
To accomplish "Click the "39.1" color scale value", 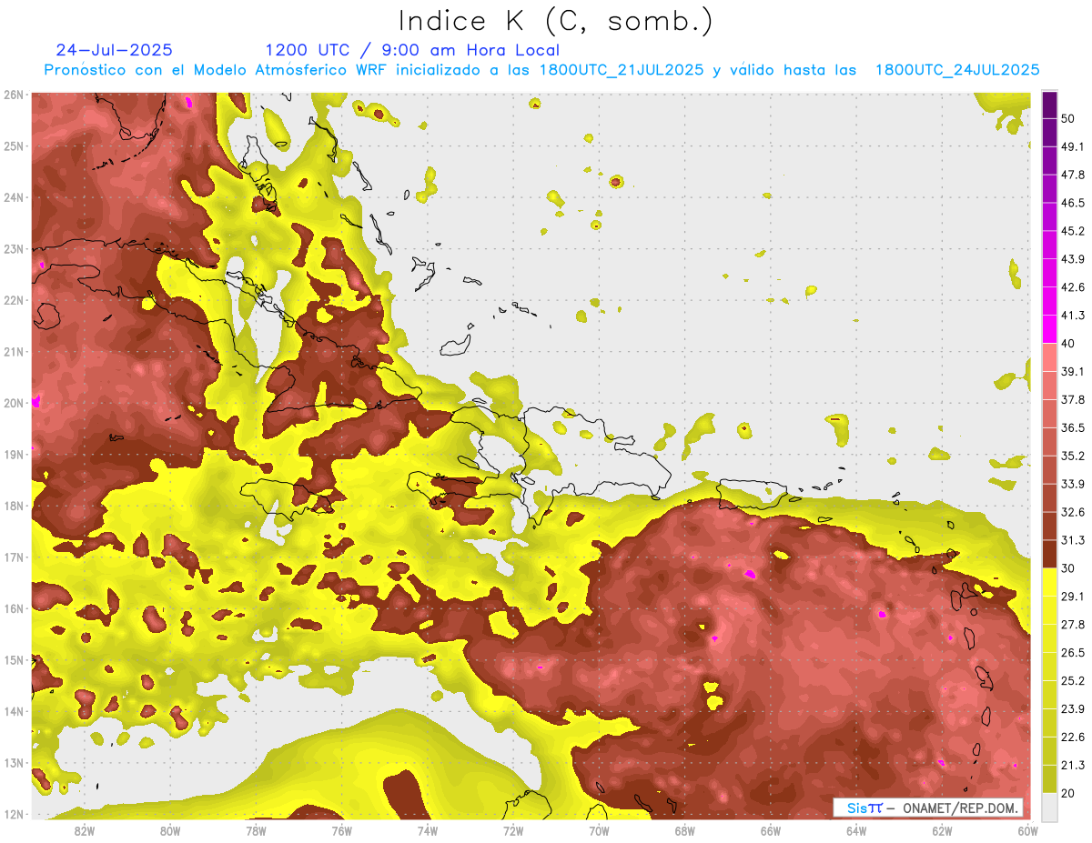I will (x=1073, y=372).
